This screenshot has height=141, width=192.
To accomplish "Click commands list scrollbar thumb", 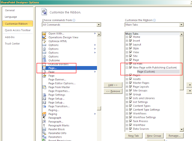I will (x=99, y=108).
